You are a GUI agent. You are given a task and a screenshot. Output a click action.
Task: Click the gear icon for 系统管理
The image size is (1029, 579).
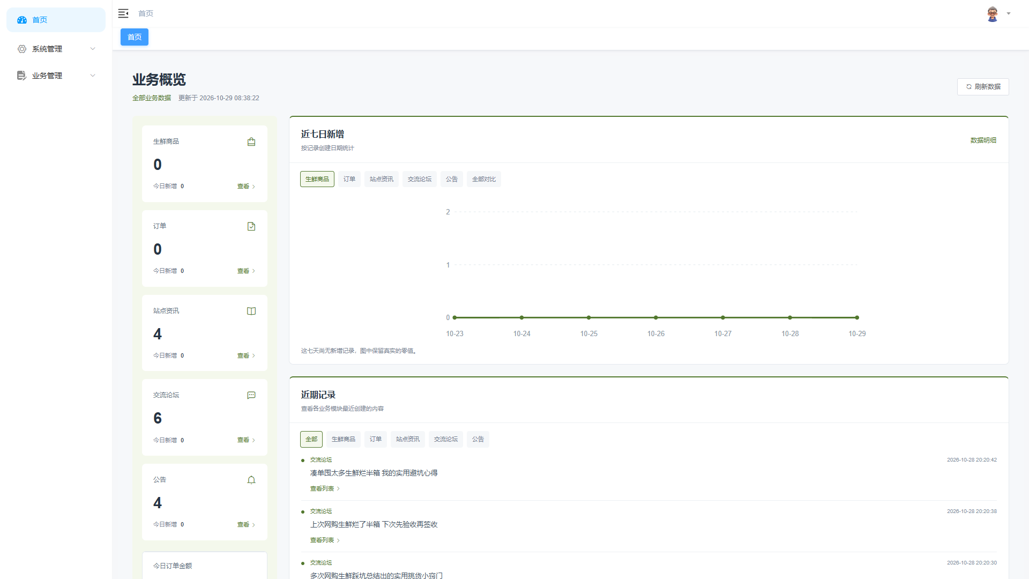coord(22,49)
